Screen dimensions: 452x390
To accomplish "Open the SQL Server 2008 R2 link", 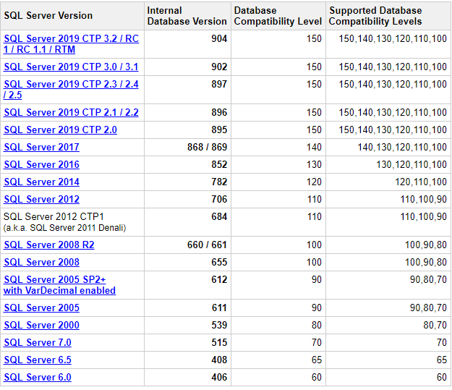I will pos(49,245).
